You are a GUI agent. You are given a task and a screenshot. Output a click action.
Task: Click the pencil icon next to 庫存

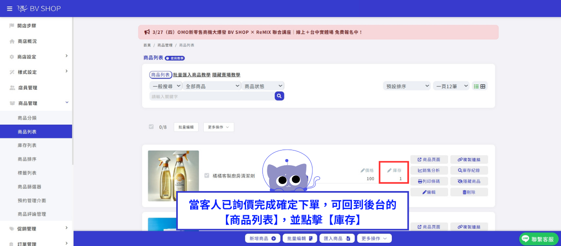389,170
